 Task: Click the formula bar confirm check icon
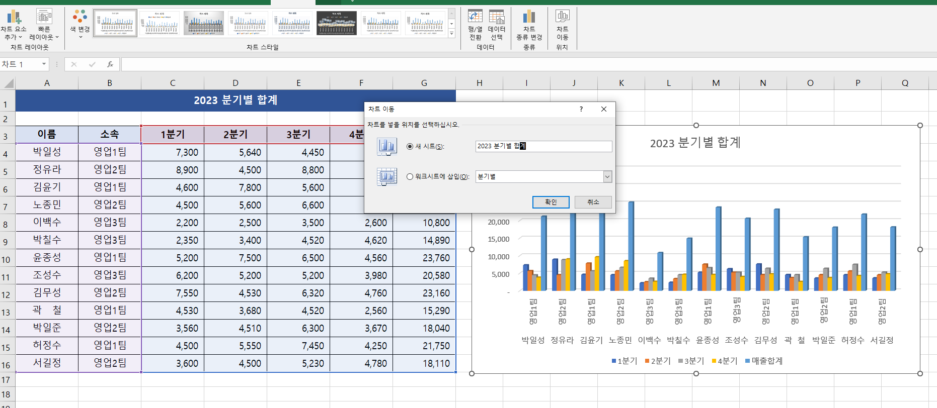(92, 64)
